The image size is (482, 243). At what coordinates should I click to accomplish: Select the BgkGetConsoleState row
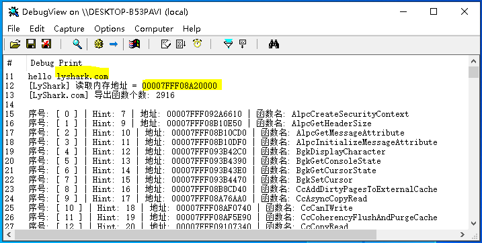pyautogui.click(x=236, y=161)
